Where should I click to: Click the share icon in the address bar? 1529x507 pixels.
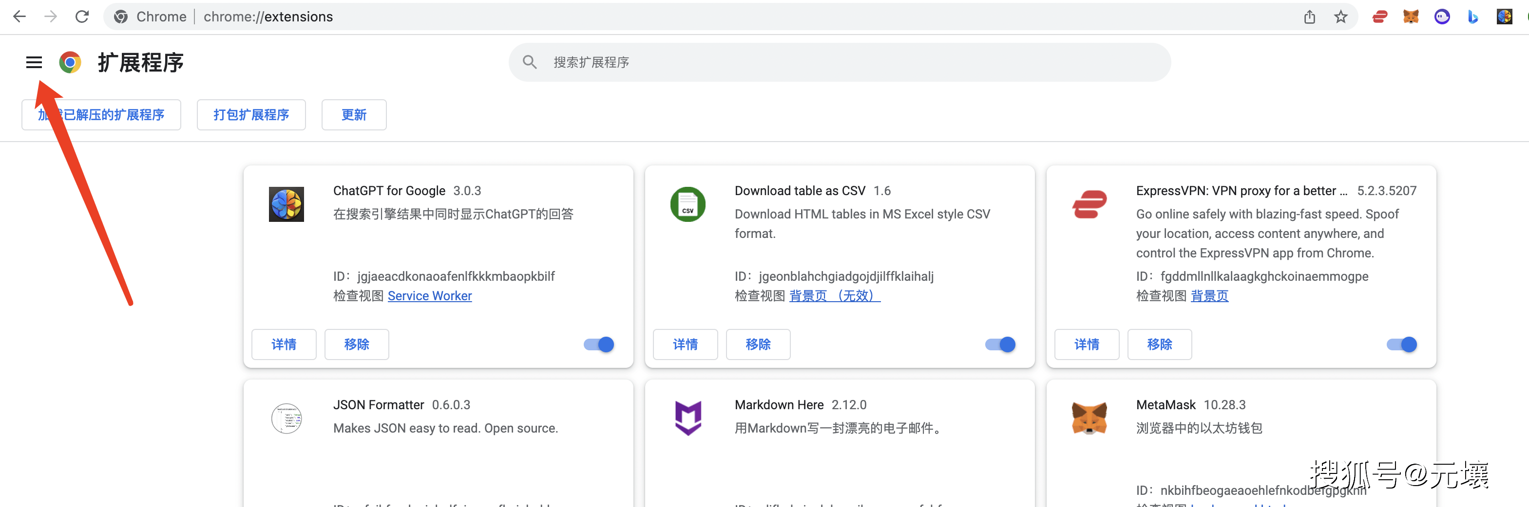tap(1310, 16)
